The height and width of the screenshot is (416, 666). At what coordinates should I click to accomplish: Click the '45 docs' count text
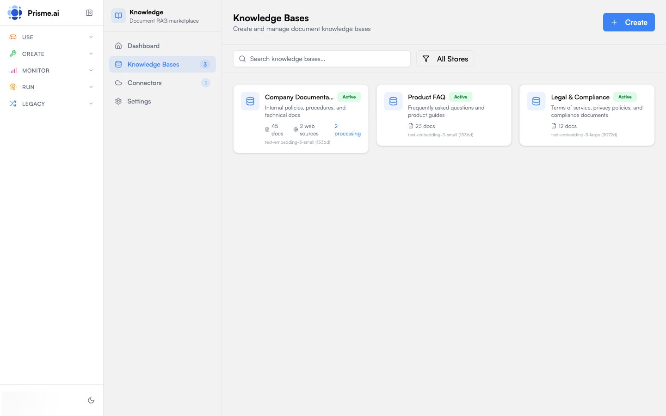pos(277,130)
